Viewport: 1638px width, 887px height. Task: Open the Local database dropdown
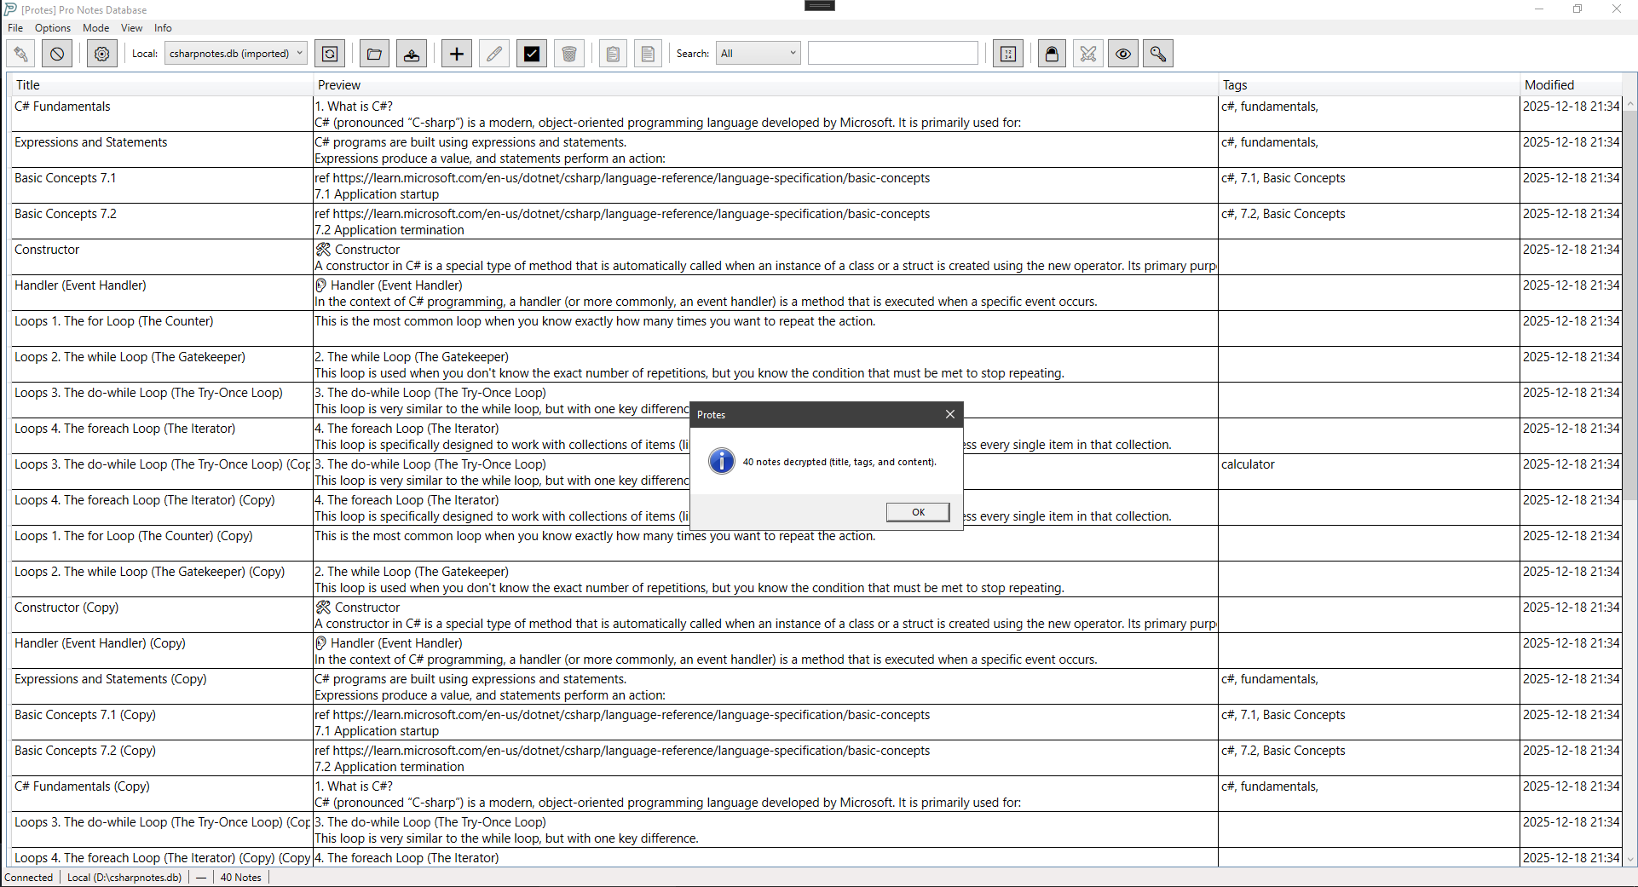click(235, 54)
